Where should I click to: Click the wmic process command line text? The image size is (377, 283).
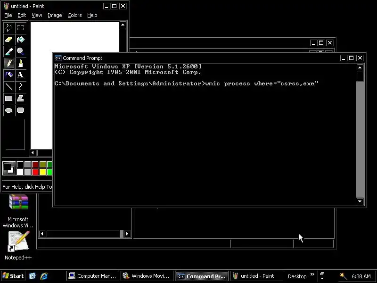coord(262,83)
